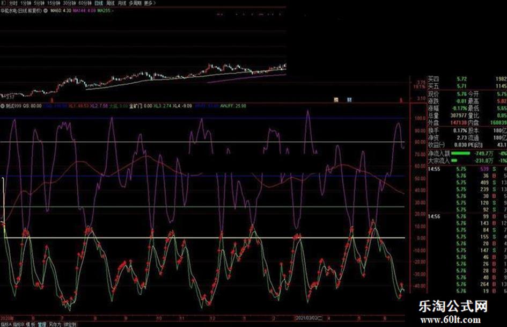The height and width of the screenshot is (327, 507).
Task: Open the 指标A tab at bottom
Action: [5, 324]
